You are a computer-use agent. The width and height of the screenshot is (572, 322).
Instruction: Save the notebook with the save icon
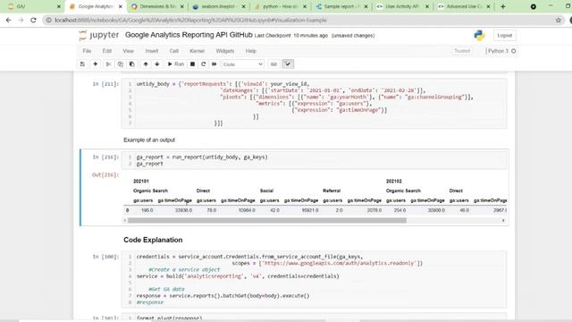tap(82, 64)
